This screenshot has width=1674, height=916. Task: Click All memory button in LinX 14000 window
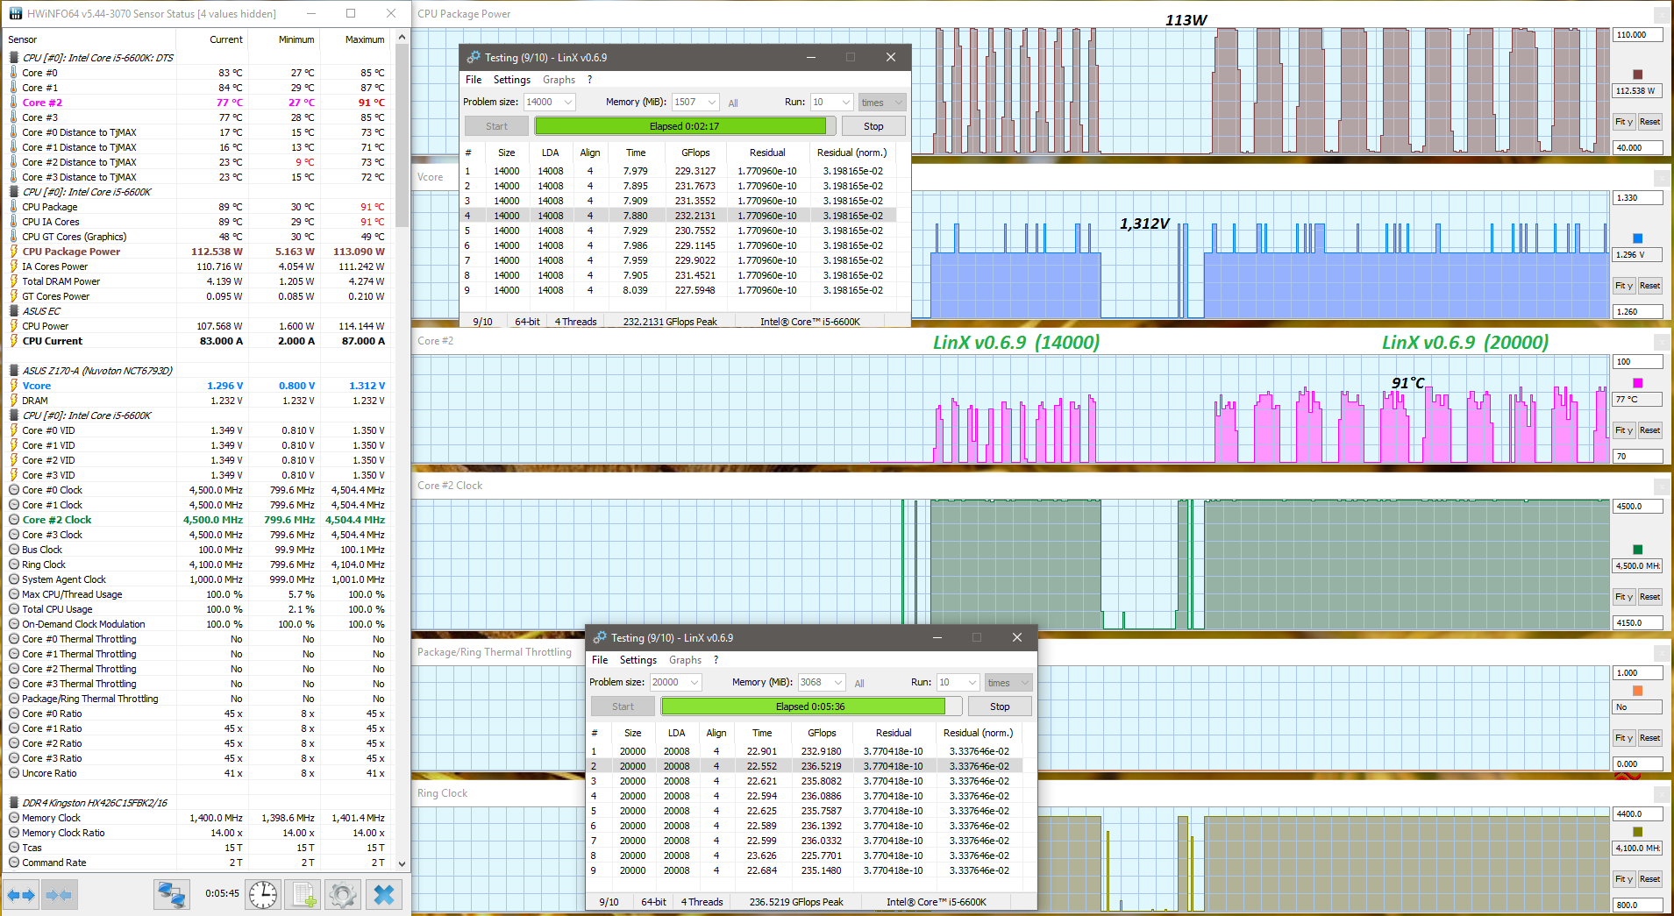click(x=733, y=103)
